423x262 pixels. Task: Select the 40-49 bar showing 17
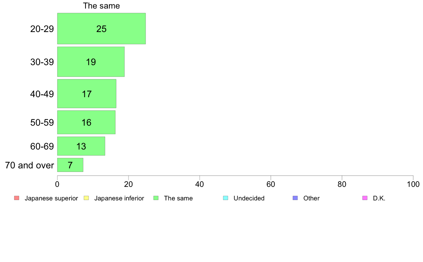coord(87,94)
